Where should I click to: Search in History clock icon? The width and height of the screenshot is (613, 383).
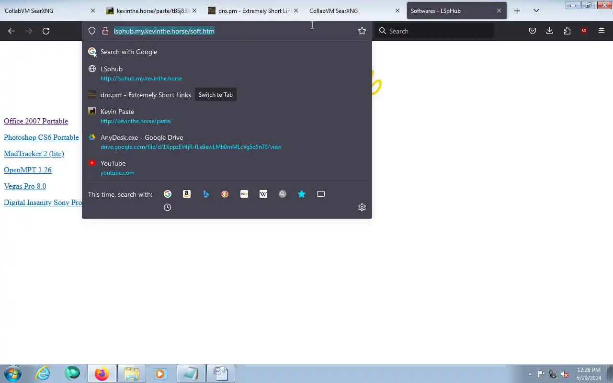tap(168, 207)
